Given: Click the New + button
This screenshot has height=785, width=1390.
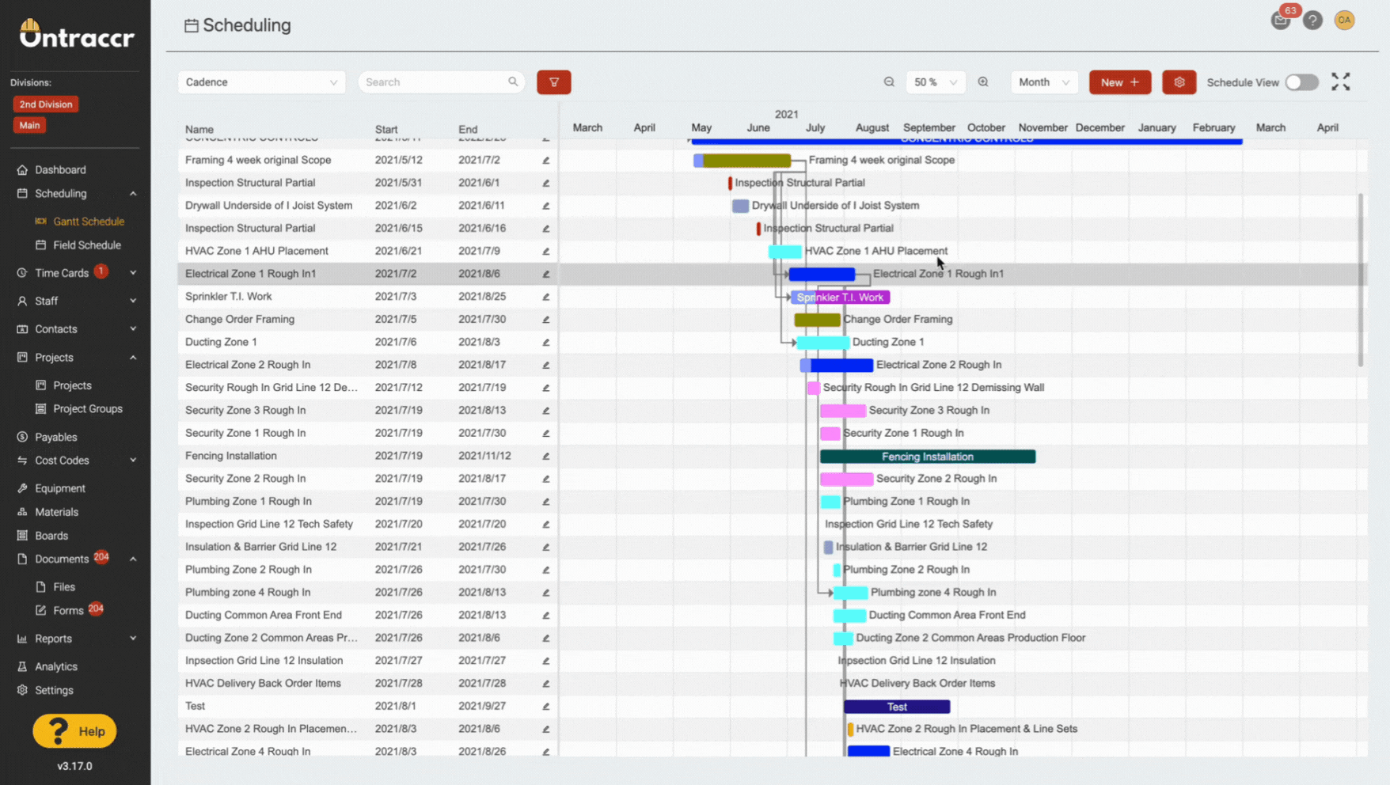Looking at the screenshot, I should [x=1119, y=82].
